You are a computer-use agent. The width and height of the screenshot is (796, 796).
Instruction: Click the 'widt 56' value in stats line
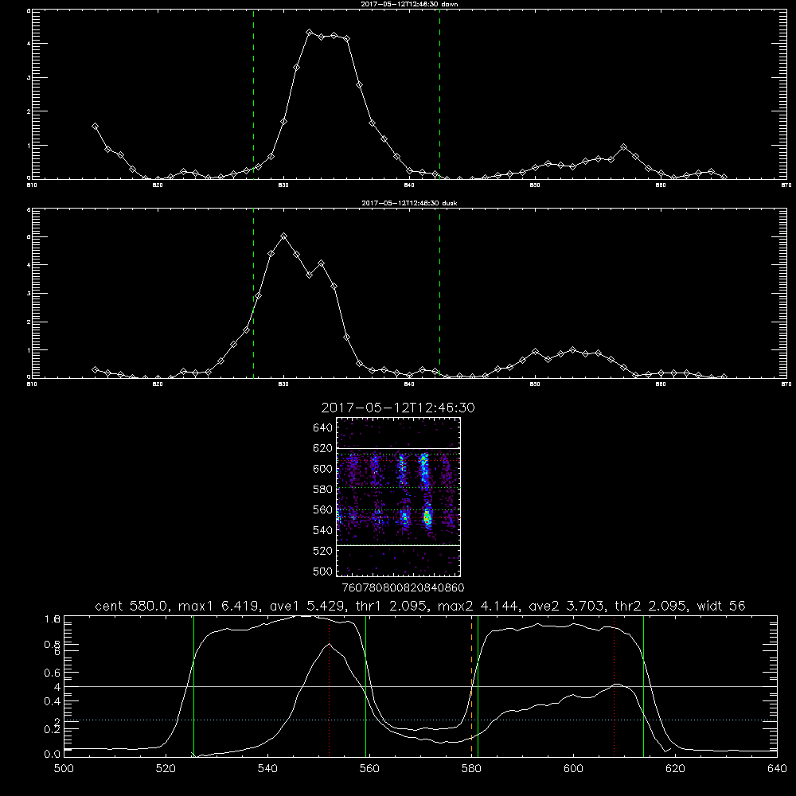pos(721,606)
